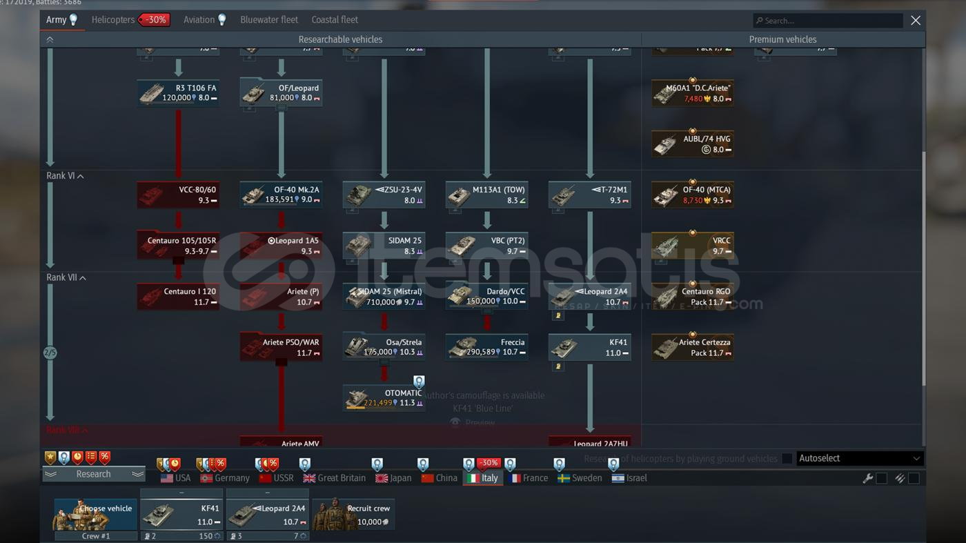Switch to the Helicopters tab

pyautogui.click(x=113, y=20)
